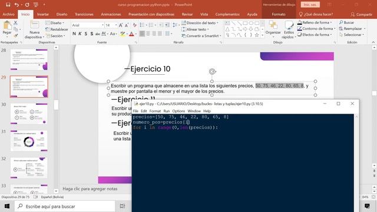Align text right in paragraph group
The width and height of the screenshot is (377, 212).
(x=154, y=34)
